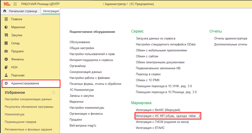
Task: Open Веб-витрина mag1c
Action: [x=83, y=126]
